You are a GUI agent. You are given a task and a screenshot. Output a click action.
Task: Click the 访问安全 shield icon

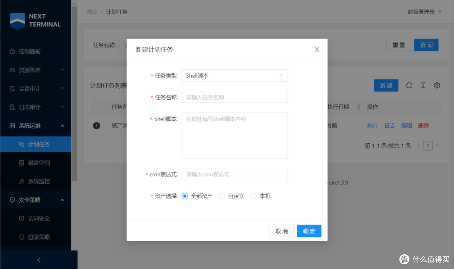21,218
